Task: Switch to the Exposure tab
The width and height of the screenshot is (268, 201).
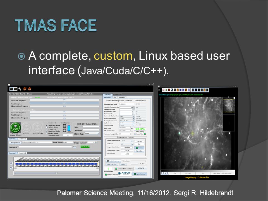Action: [108, 97]
